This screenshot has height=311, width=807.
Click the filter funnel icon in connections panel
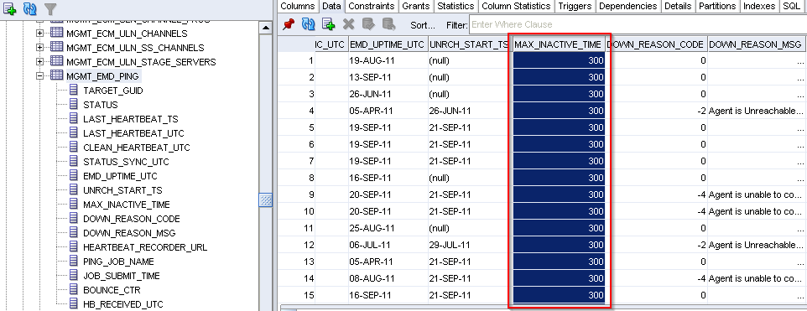coord(50,8)
